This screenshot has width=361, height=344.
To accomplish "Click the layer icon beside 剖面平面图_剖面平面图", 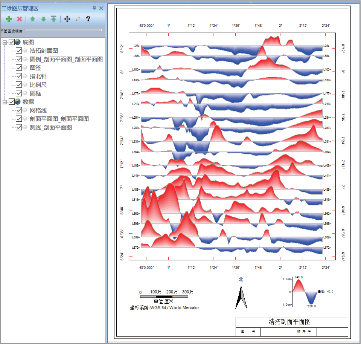I will 25,119.
